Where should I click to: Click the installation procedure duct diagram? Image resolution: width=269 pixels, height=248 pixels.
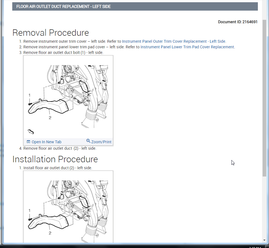(68, 207)
